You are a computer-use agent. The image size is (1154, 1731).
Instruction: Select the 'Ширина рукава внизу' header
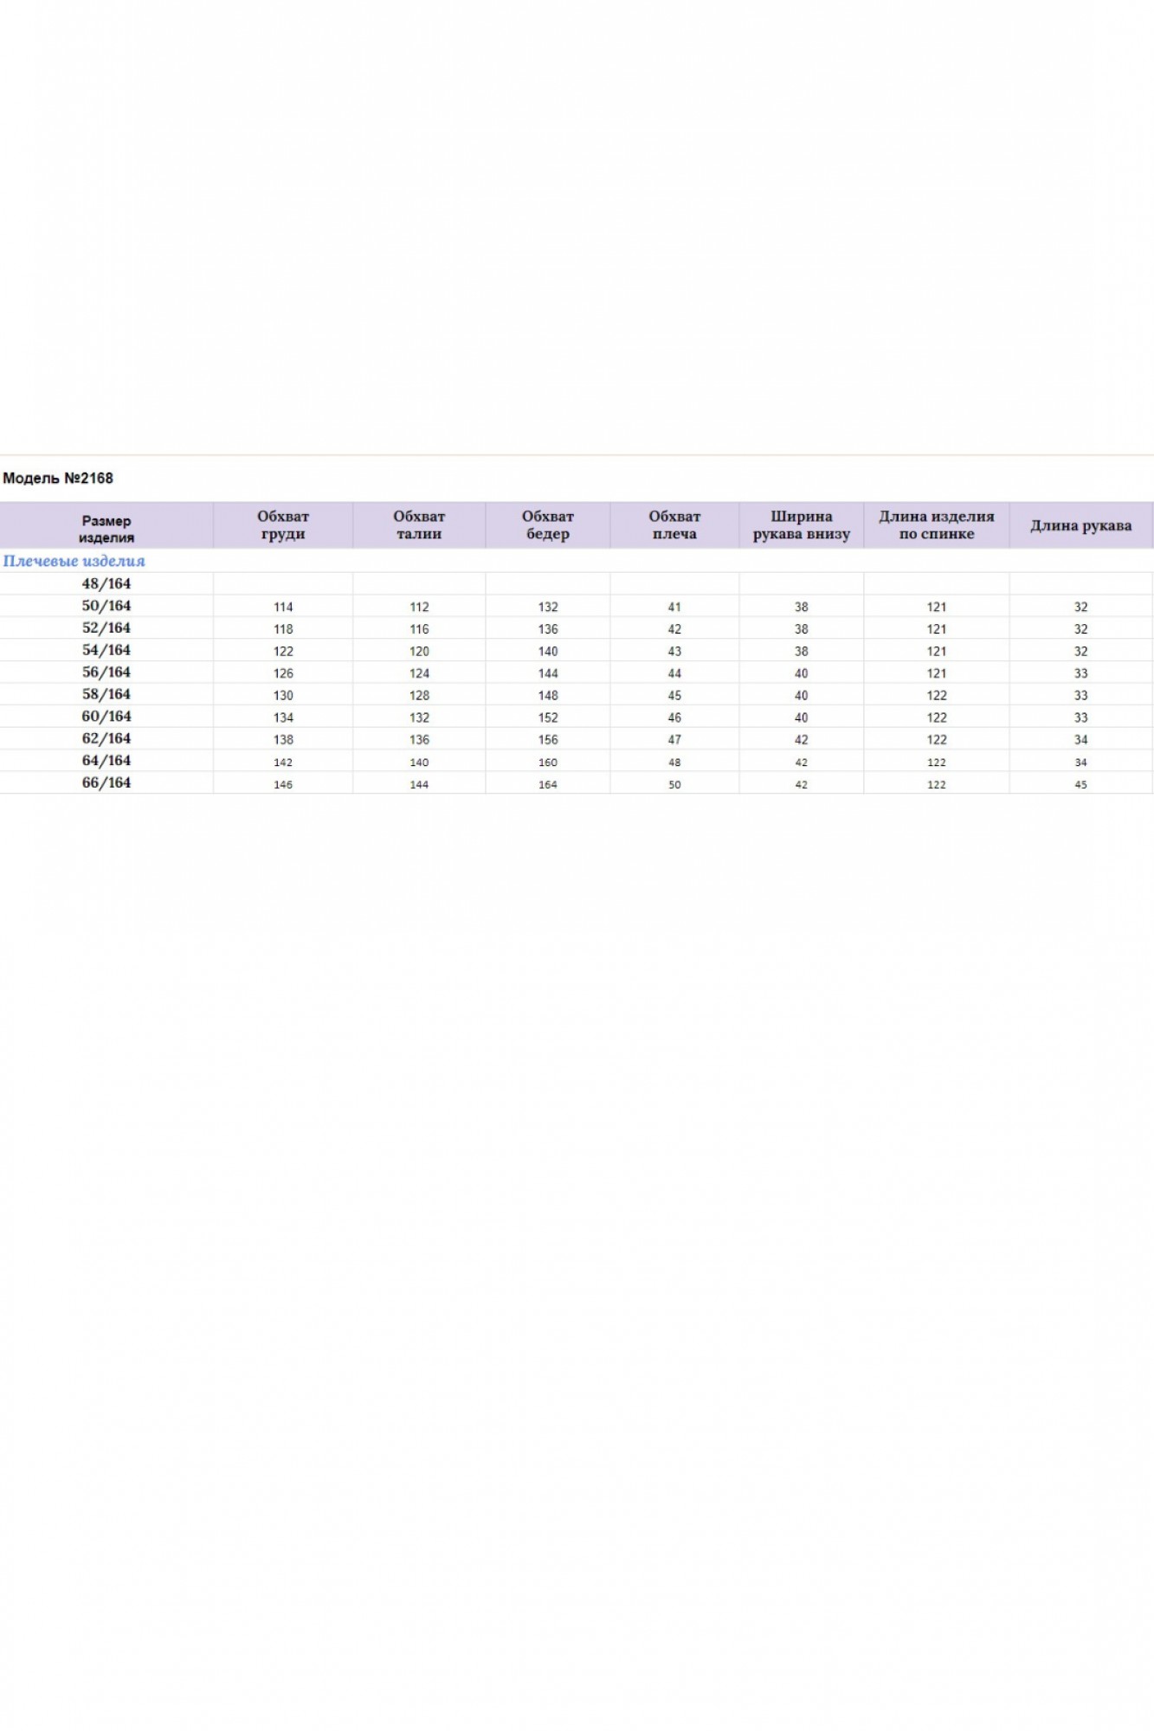801,525
